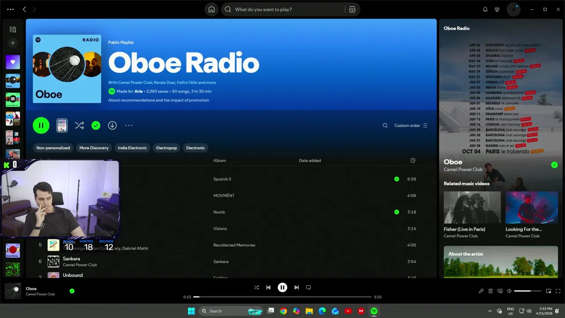Open the Recollected Memories album link
Viewport: 565px width, 318px height.
point(234,245)
